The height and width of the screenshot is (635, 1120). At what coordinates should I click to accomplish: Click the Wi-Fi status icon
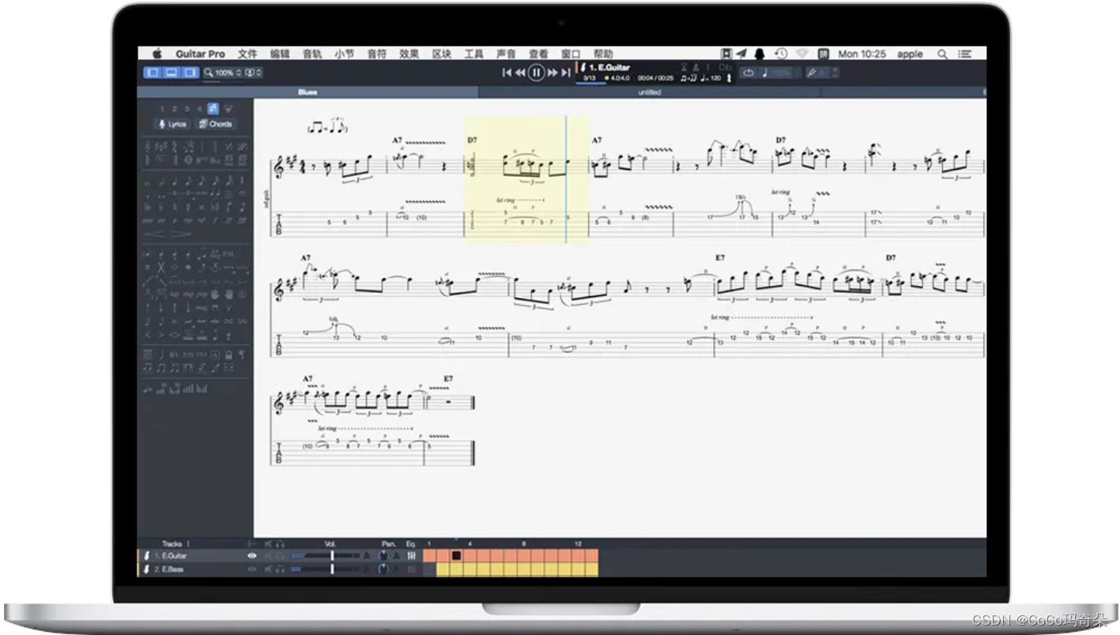801,53
